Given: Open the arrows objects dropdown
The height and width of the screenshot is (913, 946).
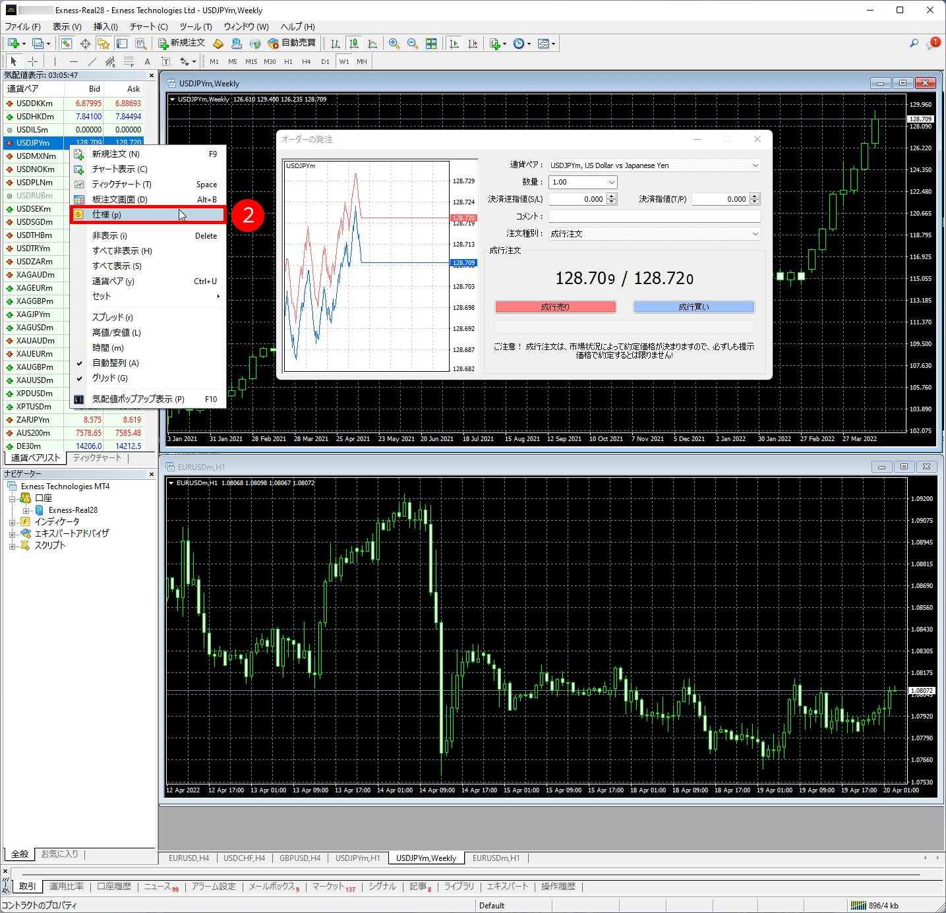Looking at the screenshot, I should (x=188, y=61).
